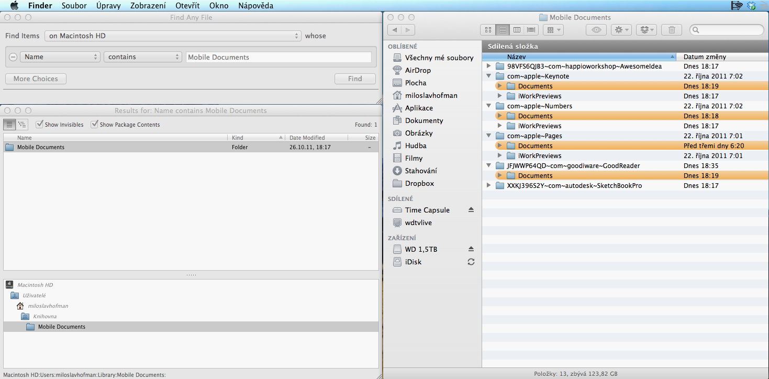
Task: Open the search location dropdown
Action: click(173, 36)
